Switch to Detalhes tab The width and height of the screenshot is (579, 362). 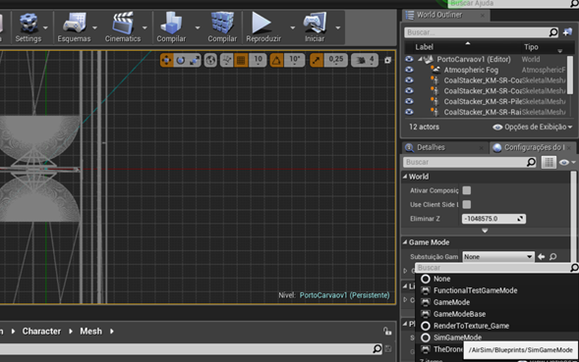tap(431, 147)
